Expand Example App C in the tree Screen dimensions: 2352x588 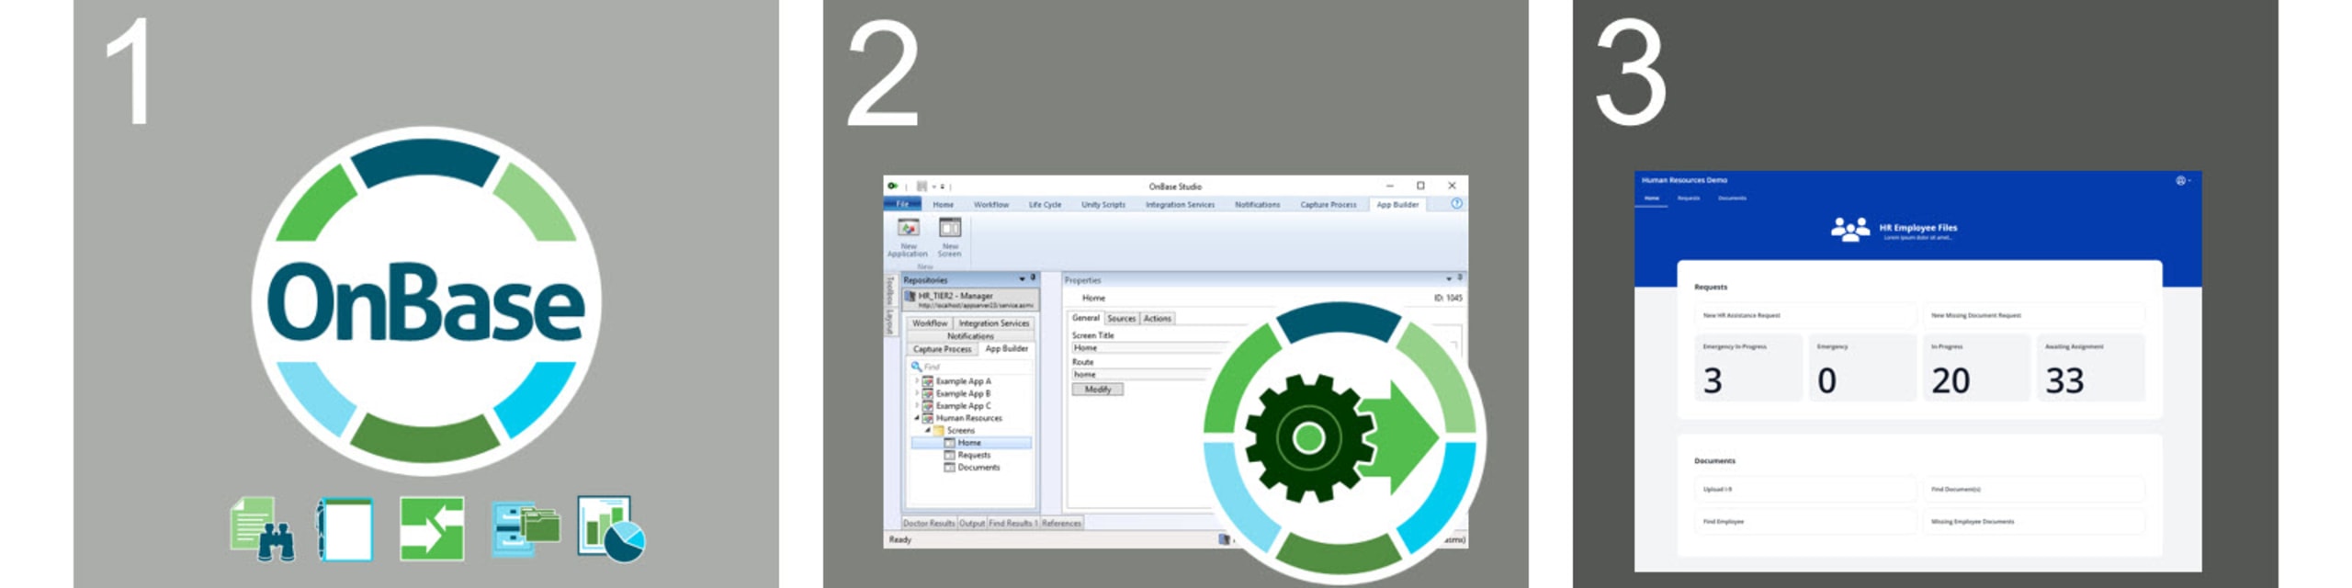(x=916, y=405)
